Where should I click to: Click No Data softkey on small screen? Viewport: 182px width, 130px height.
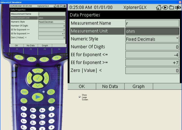click(x=31, y=46)
